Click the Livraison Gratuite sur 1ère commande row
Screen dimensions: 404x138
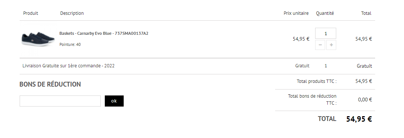pyautogui.click(x=197, y=66)
